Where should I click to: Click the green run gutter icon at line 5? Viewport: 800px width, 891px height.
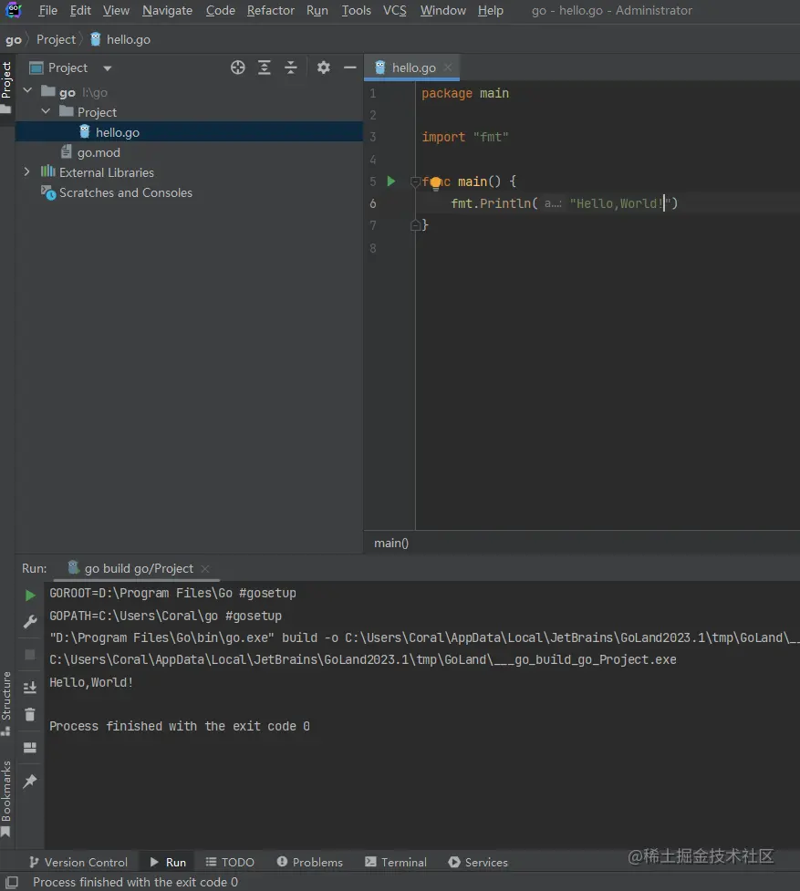coord(391,181)
